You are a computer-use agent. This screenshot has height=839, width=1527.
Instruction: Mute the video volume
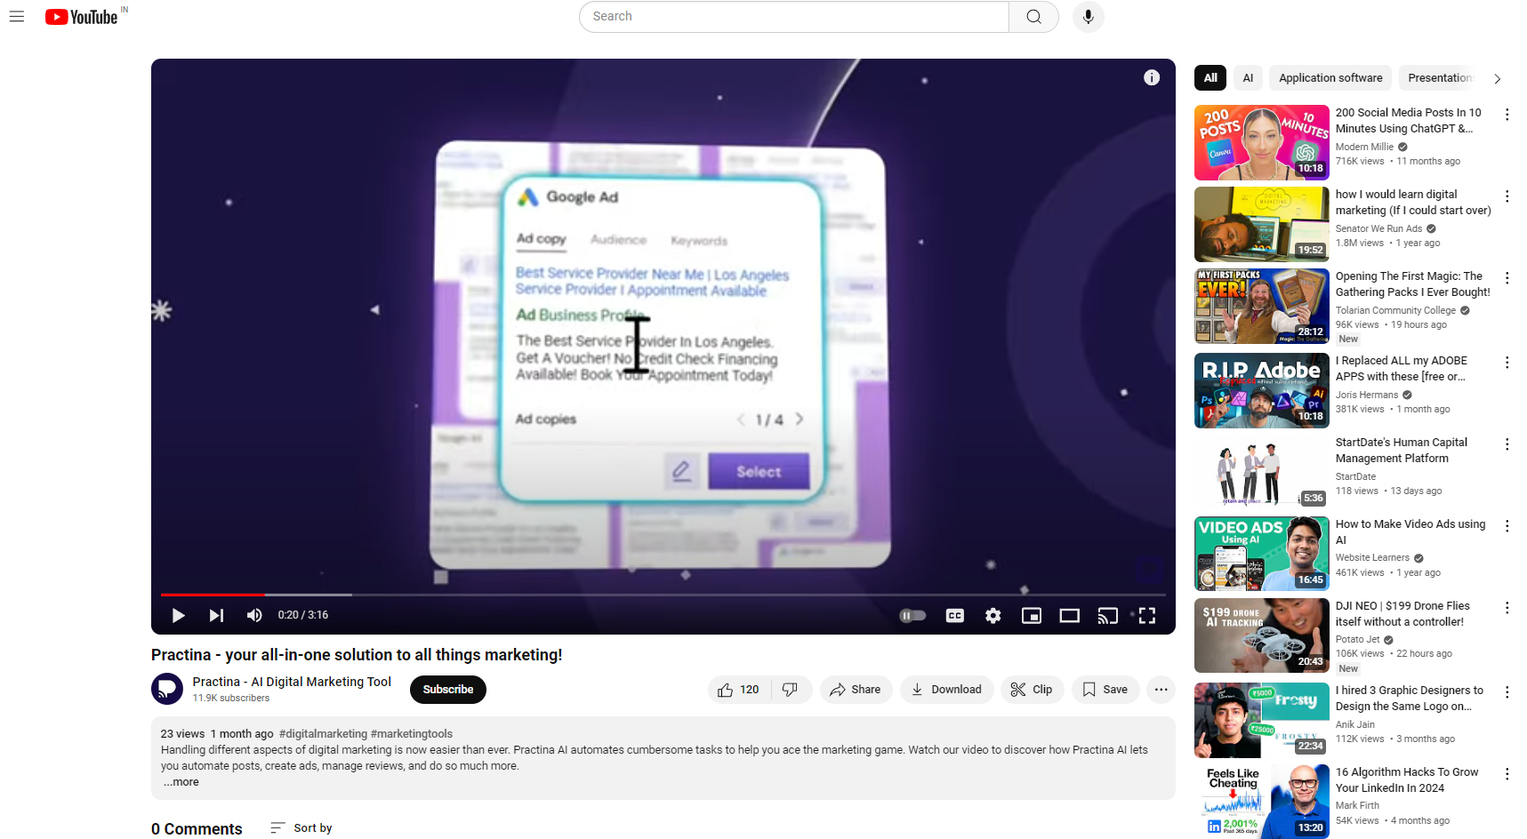click(x=254, y=615)
